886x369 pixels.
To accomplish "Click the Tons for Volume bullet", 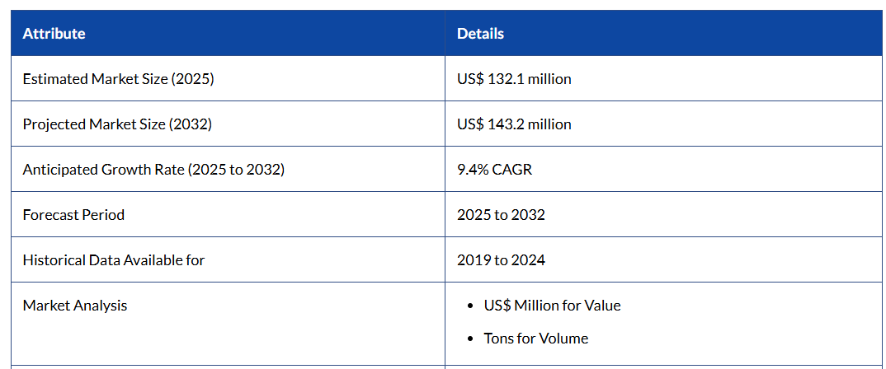I will [535, 339].
